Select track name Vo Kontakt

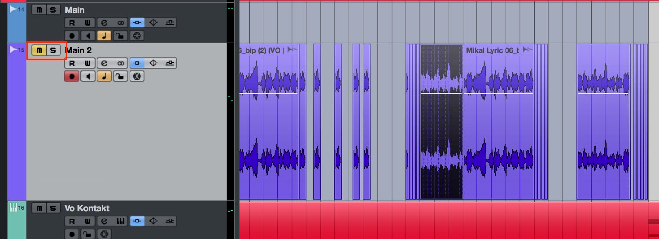coord(87,208)
